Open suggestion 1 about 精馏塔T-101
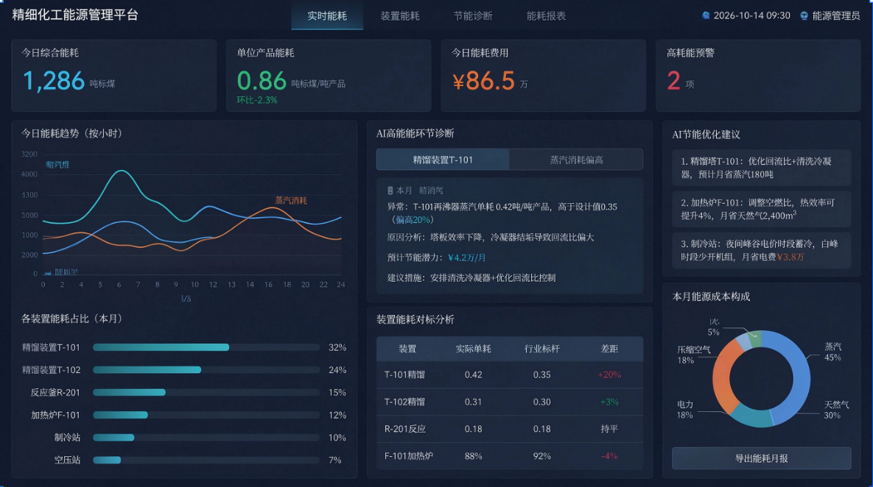Image resolution: width=873 pixels, height=487 pixels. (x=761, y=167)
